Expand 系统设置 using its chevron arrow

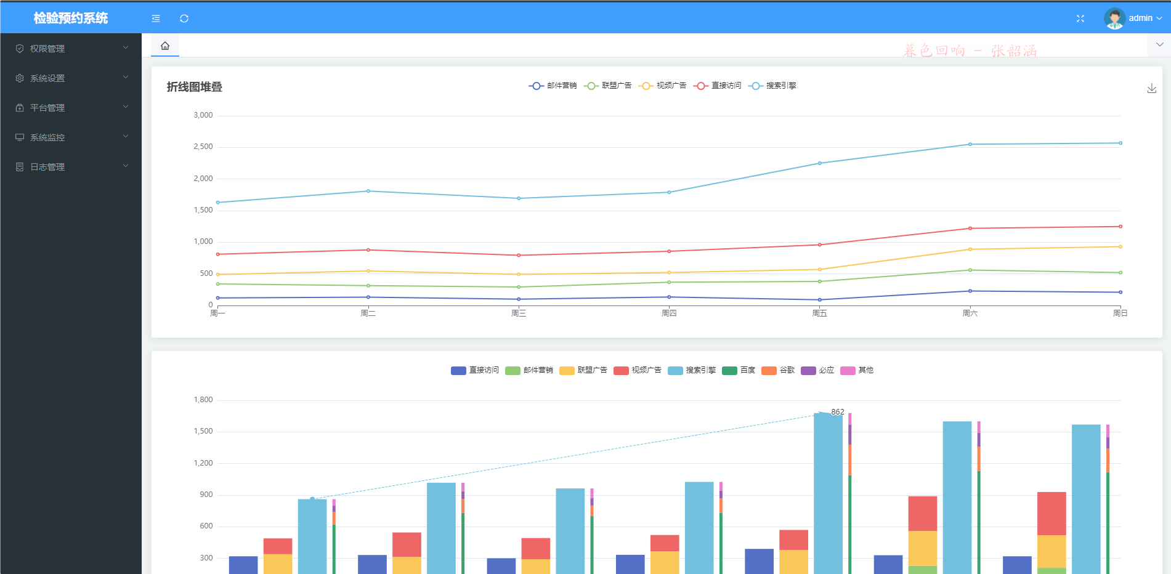pos(126,77)
